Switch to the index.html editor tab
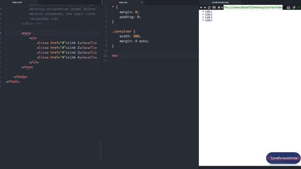This screenshot has height=169, width=301. tap(17, 2)
